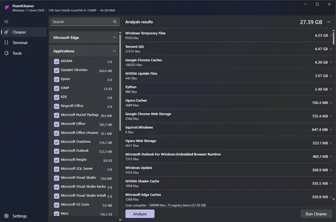Click the 27.39 GB total size
The height and width of the screenshot is (222, 336).
click(311, 22)
